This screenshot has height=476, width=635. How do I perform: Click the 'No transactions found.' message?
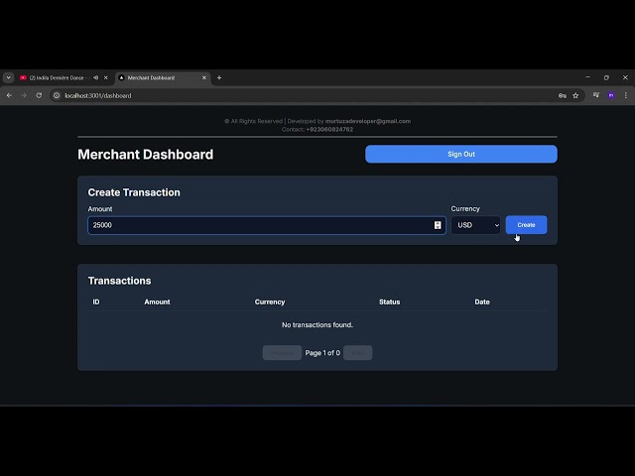[317, 324]
